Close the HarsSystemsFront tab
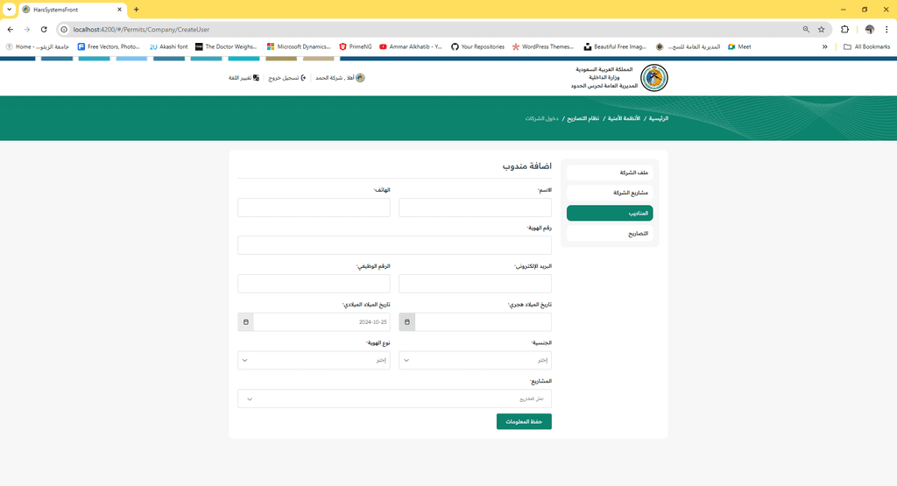Screen dimensions: 897x486 pos(119,10)
